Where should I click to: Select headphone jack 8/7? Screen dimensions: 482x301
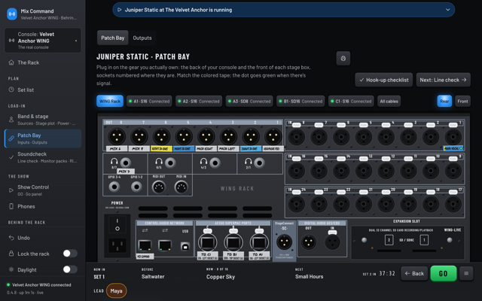pos(126,163)
